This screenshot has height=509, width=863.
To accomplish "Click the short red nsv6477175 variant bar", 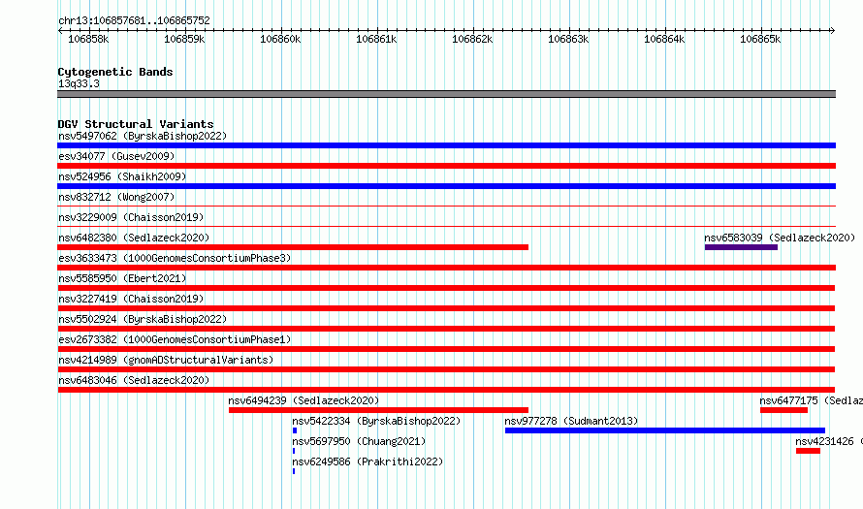I will [x=783, y=410].
